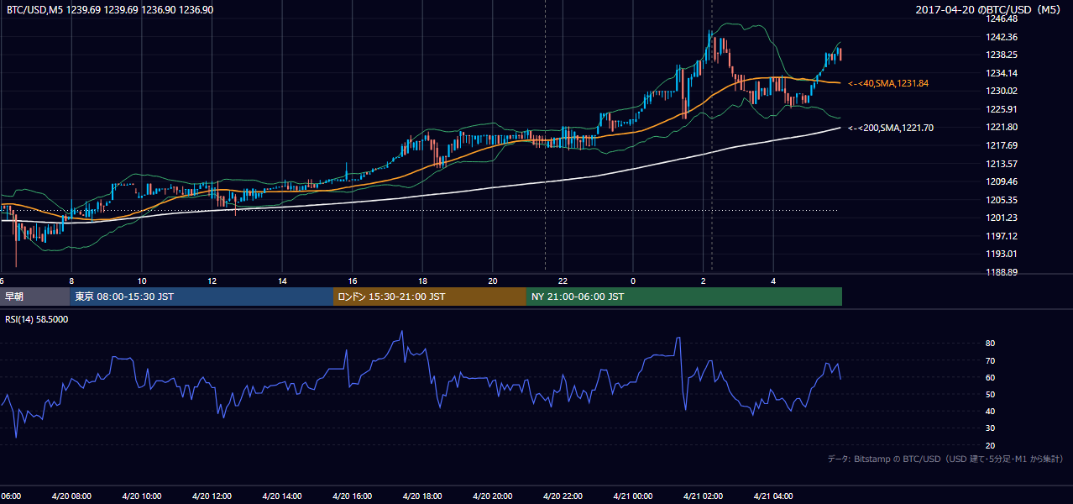Click the ロンドン 15:30-21:00 JST session bar
Viewport: 1073px width, 504px height.
point(430,297)
